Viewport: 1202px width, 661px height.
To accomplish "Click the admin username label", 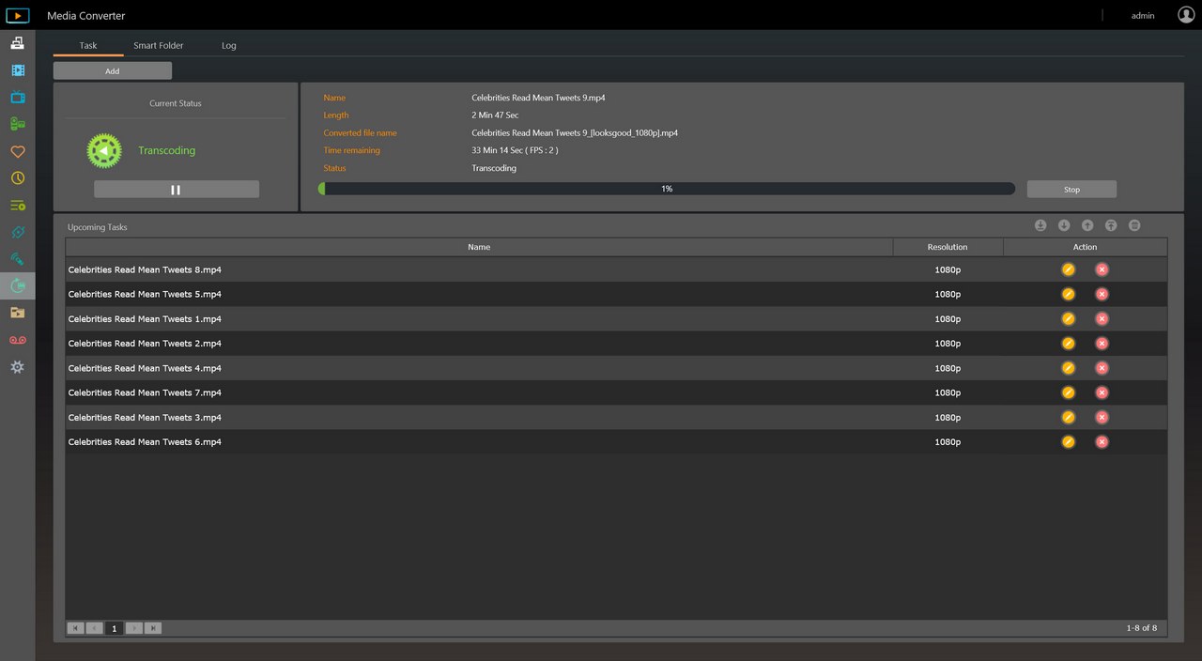I will pyautogui.click(x=1143, y=16).
